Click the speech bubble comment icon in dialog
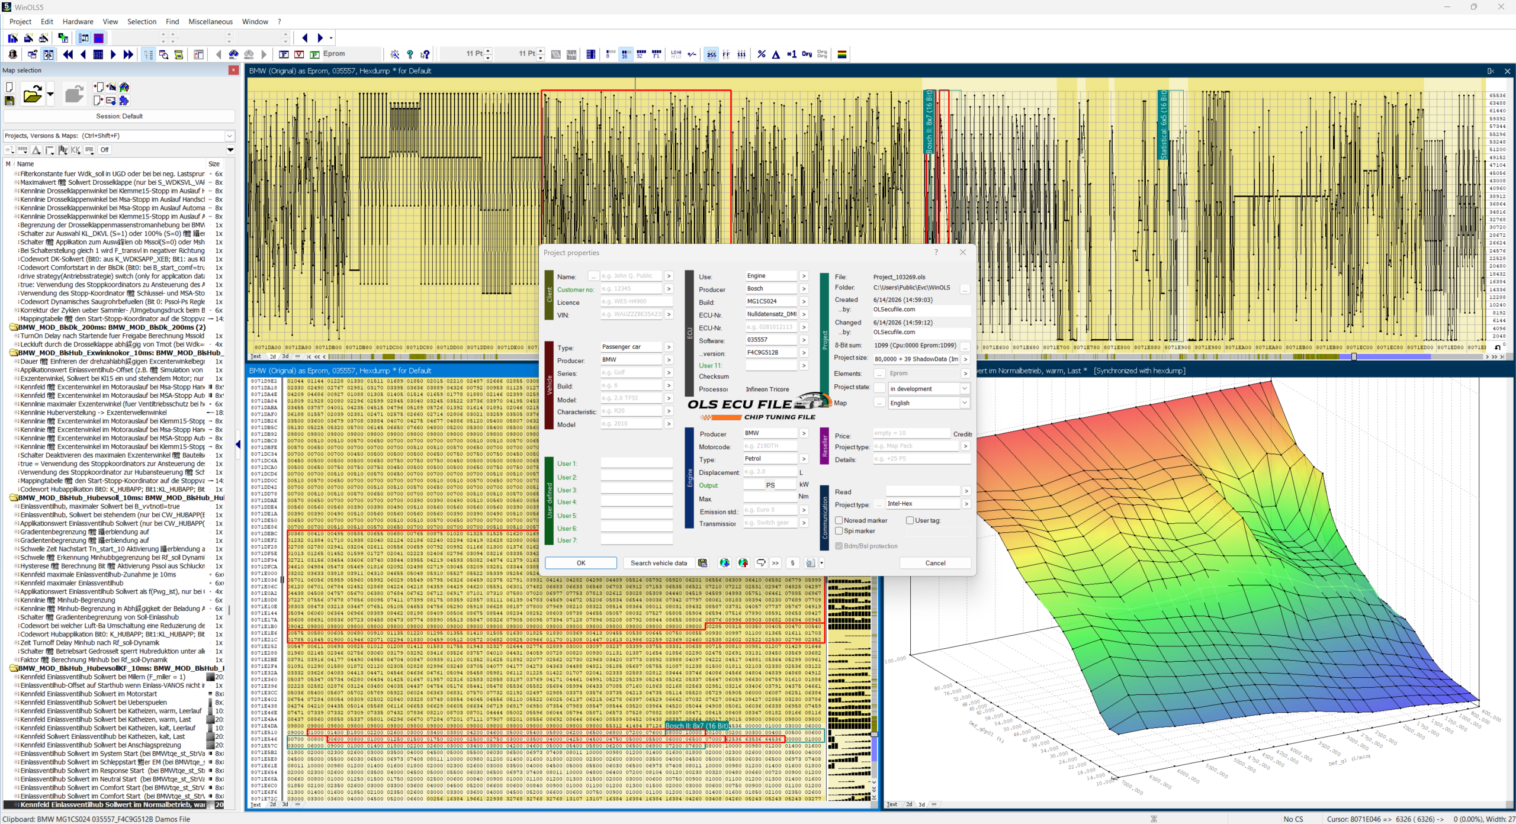Viewport: 1516px width, 824px height. click(761, 563)
